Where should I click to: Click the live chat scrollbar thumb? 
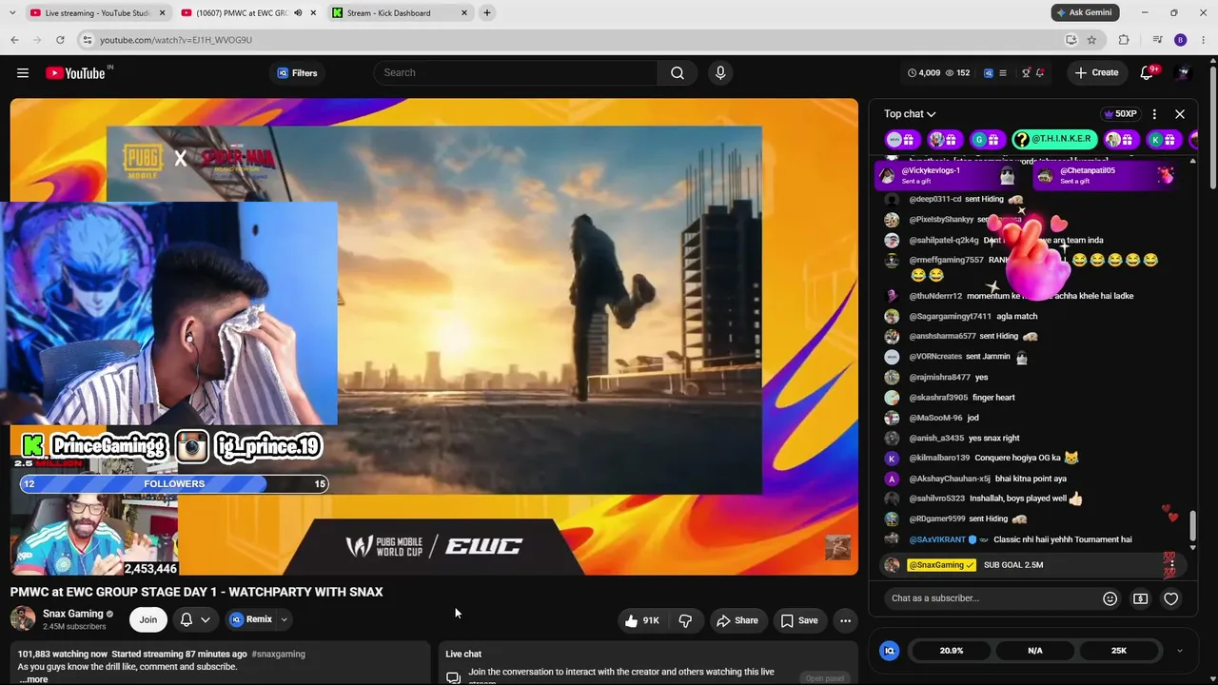click(1192, 524)
